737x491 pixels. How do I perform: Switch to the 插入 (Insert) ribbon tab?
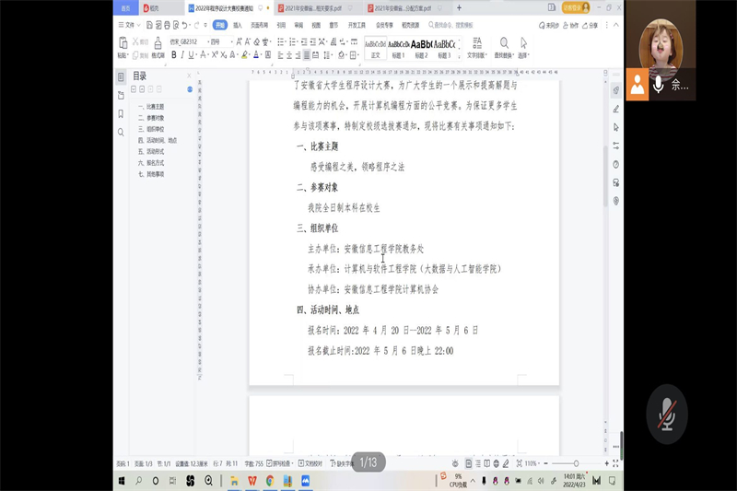[x=237, y=25]
